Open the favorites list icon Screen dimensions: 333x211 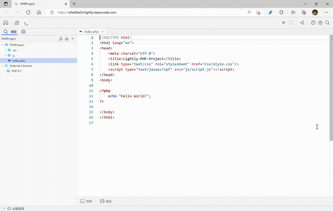[293, 12]
